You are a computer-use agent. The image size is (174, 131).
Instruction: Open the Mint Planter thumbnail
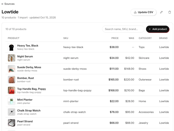(x=12, y=101)
